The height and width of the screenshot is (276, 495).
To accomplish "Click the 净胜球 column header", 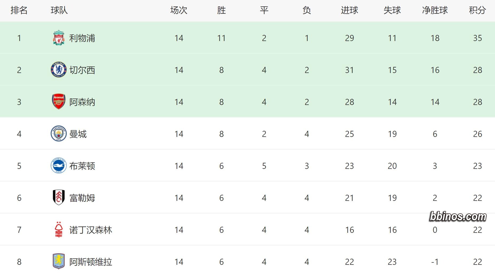I will [435, 10].
